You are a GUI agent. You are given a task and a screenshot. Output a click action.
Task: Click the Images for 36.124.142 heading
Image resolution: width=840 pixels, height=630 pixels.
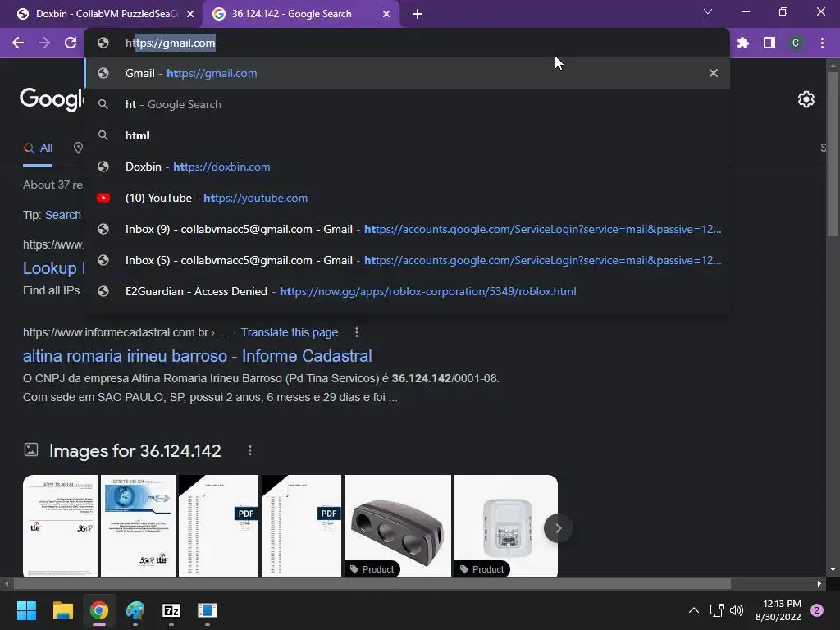pyautogui.click(x=135, y=450)
